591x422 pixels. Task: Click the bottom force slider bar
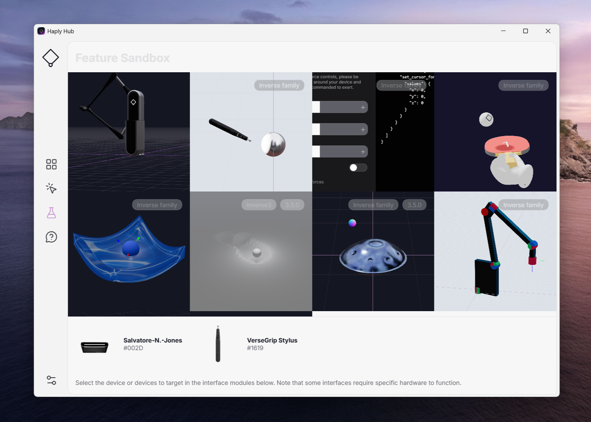[x=340, y=152]
